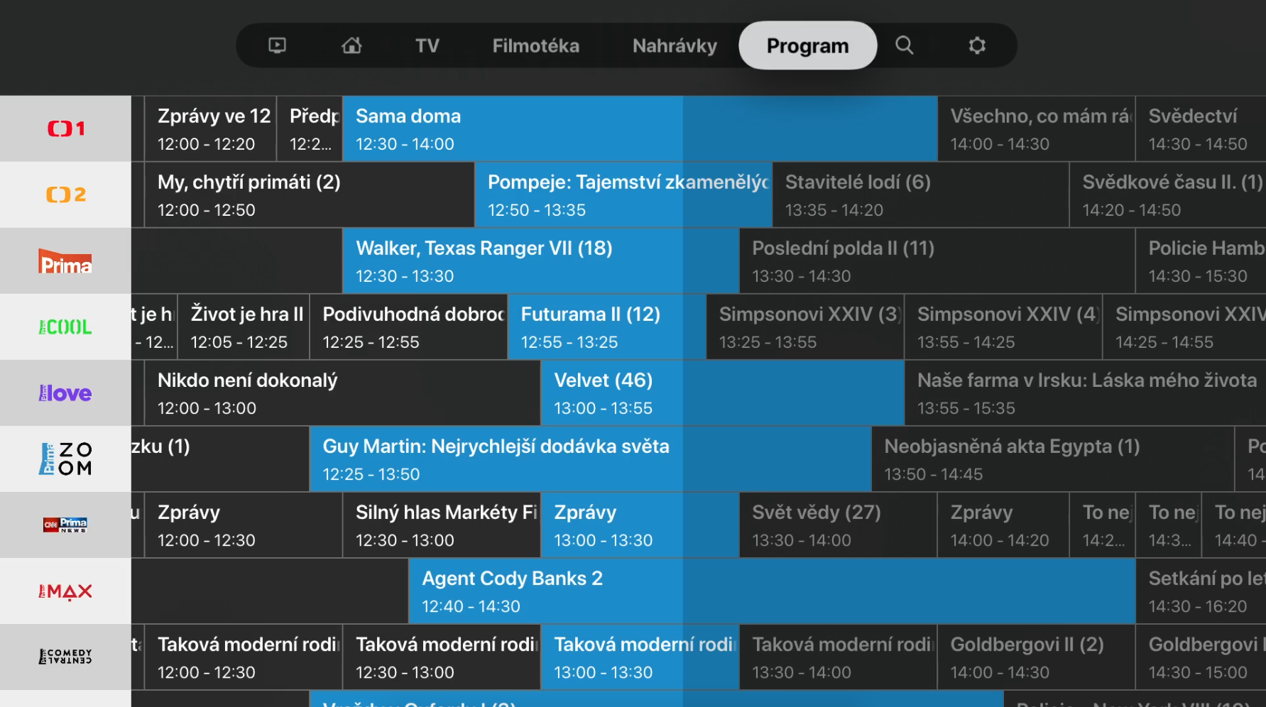Select the Prima love channel logo
The width and height of the screenshot is (1266, 707).
(x=65, y=393)
